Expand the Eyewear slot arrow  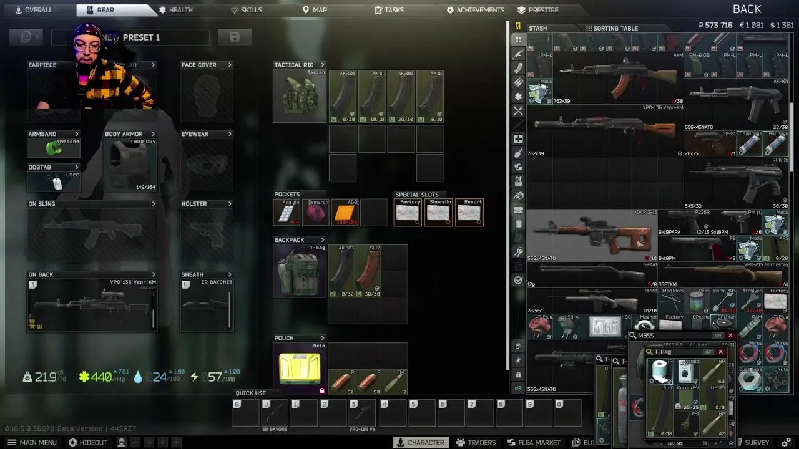point(230,134)
